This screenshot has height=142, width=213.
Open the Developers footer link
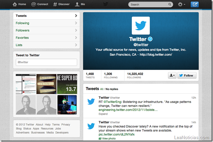[62, 133]
